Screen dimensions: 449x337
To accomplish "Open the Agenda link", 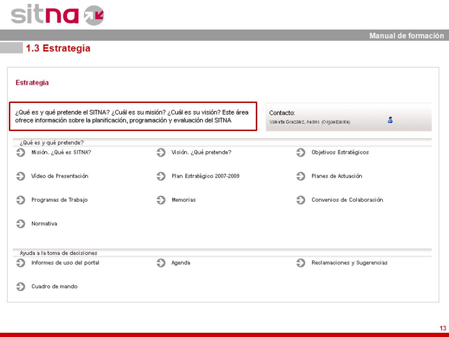I will (x=181, y=263).
